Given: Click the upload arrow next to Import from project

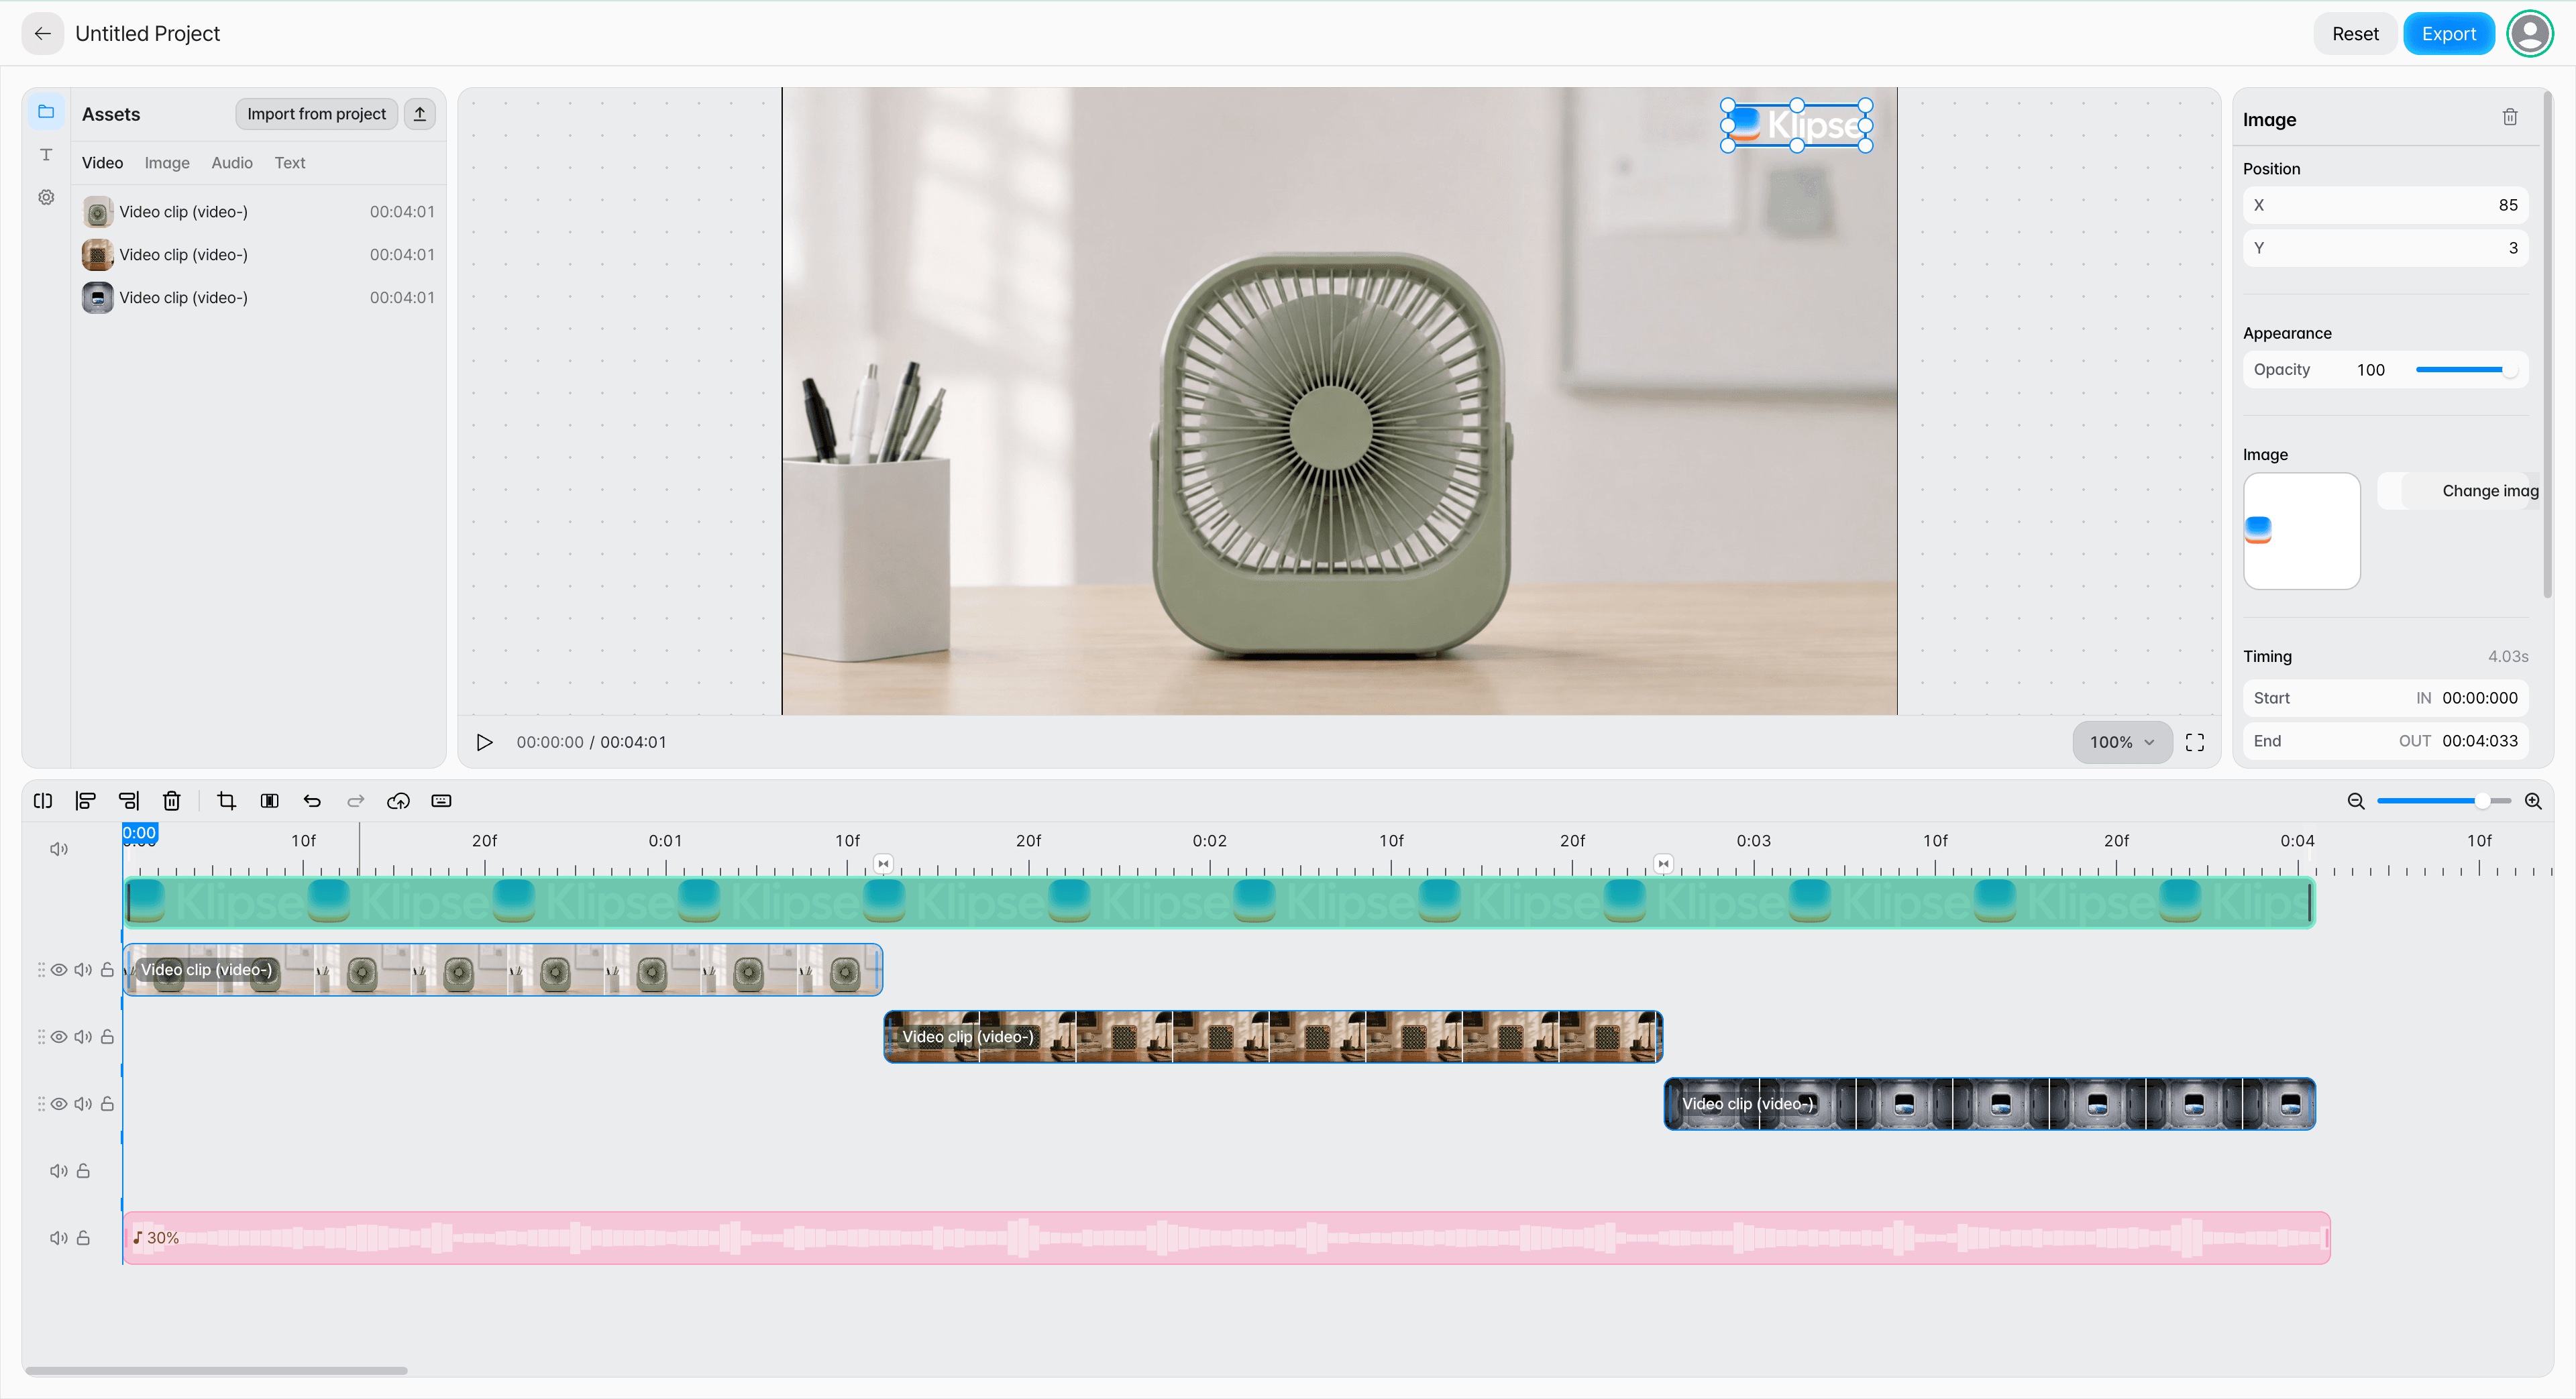Looking at the screenshot, I should pos(420,114).
